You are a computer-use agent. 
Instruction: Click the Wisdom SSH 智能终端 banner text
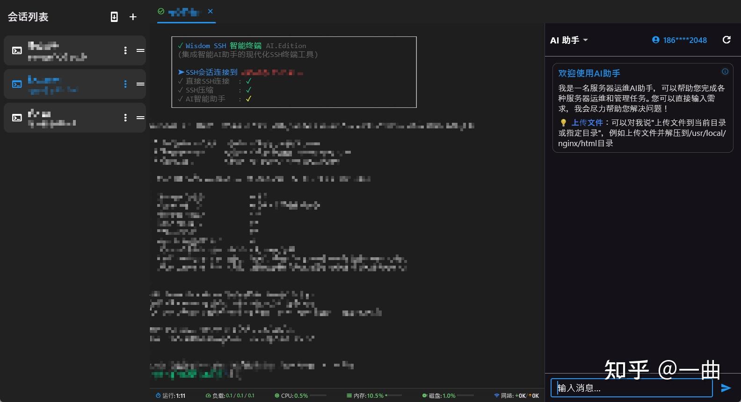223,46
